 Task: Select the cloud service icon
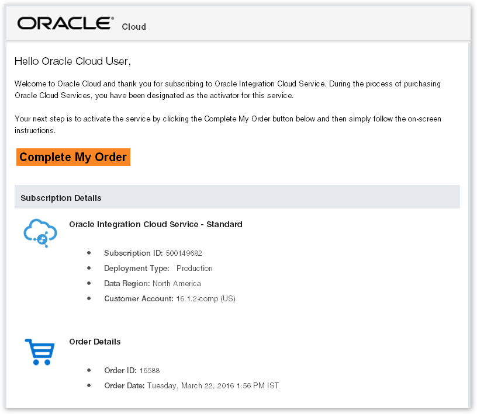(x=39, y=232)
